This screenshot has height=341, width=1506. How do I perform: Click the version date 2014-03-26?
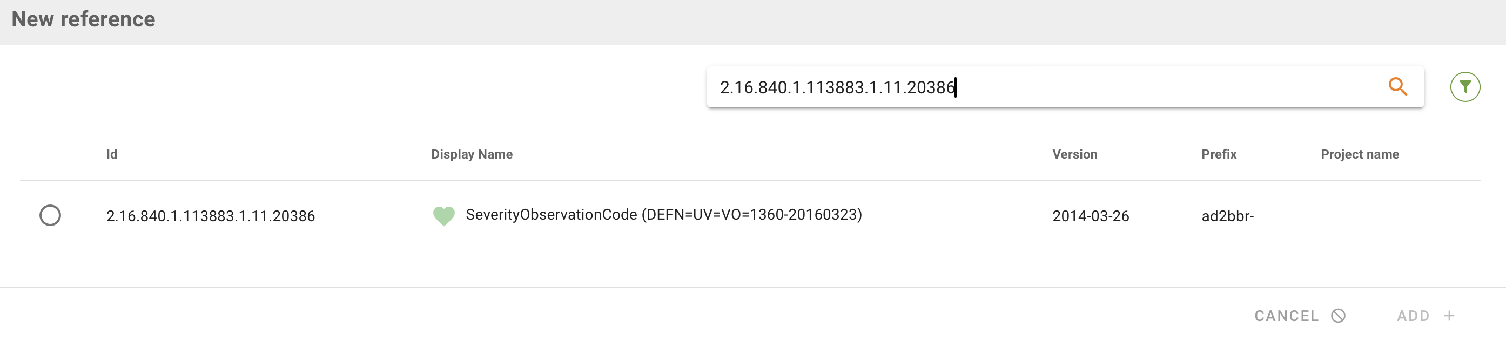click(1091, 216)
